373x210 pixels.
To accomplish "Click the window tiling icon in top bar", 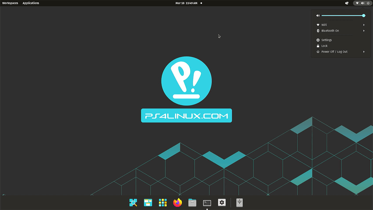I will point(347,3).
